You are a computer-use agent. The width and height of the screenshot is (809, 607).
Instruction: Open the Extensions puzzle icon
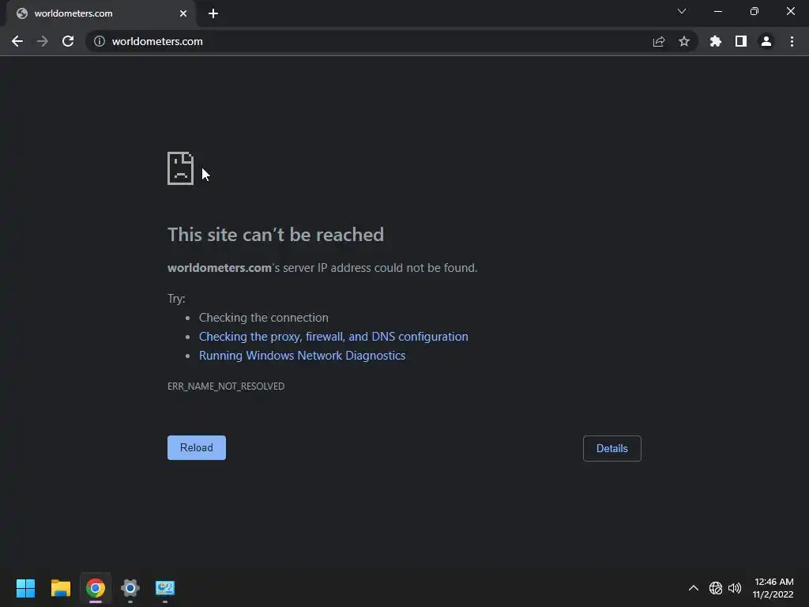(715, 41)
